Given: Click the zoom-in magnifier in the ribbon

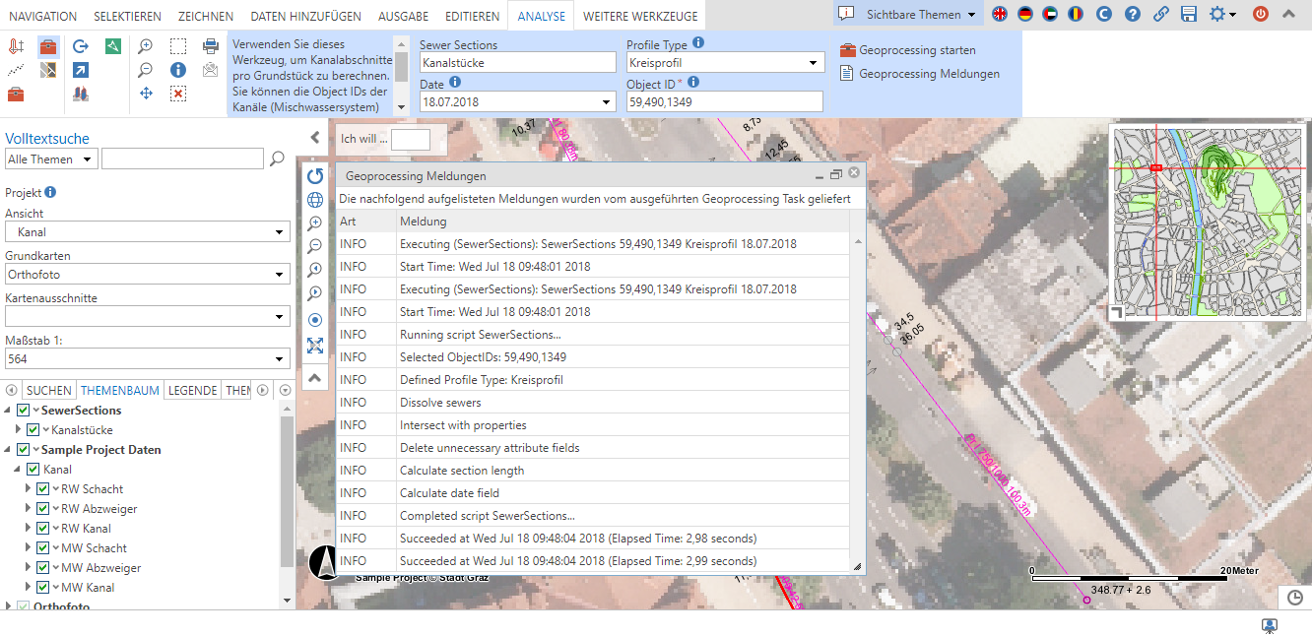Looking at the screenshot, I should [x=146, y=46].
